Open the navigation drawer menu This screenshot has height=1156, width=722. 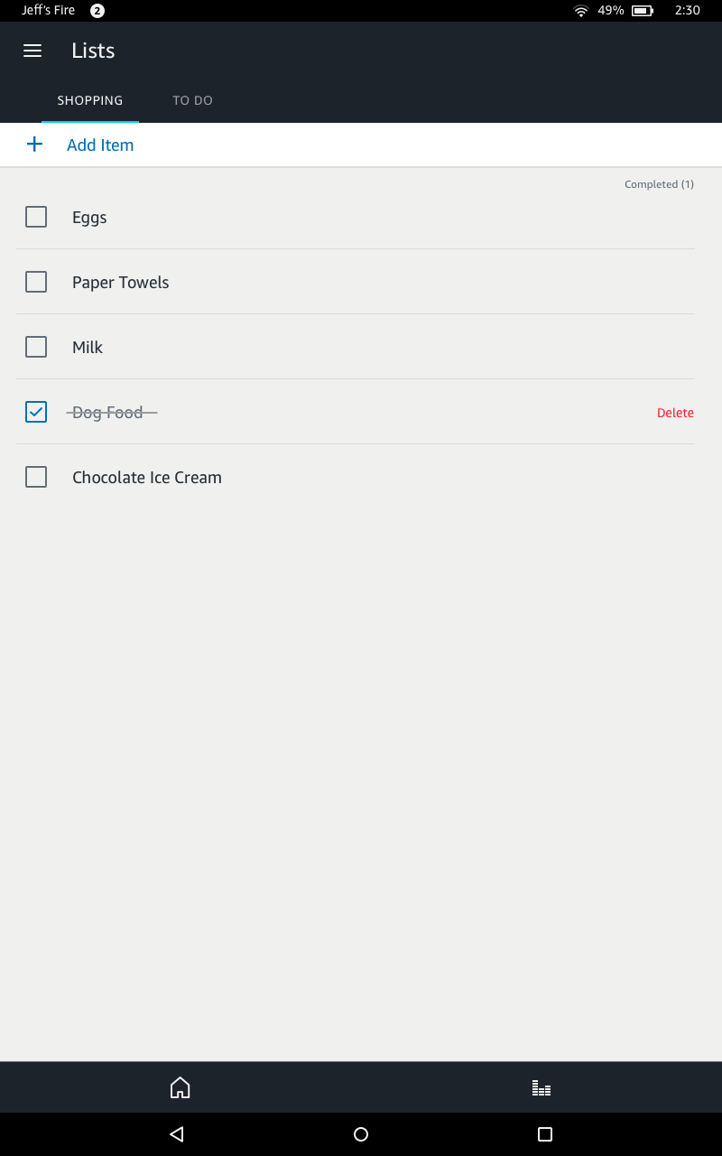[x=32, y=51]
